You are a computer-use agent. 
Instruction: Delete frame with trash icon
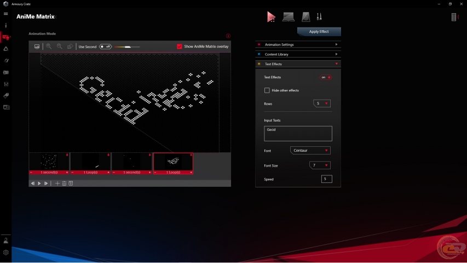[x=64, y=184]
